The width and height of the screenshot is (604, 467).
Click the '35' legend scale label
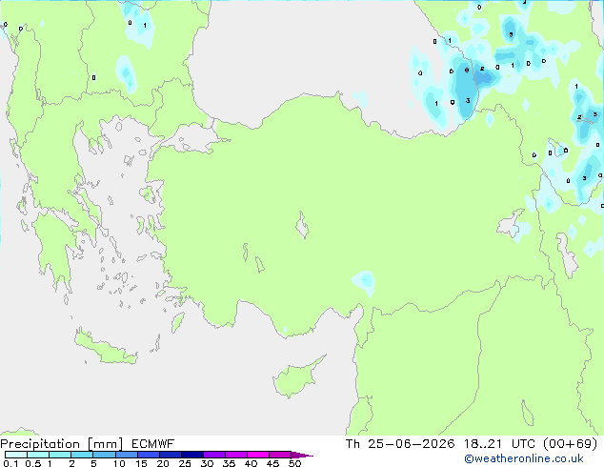229,463
